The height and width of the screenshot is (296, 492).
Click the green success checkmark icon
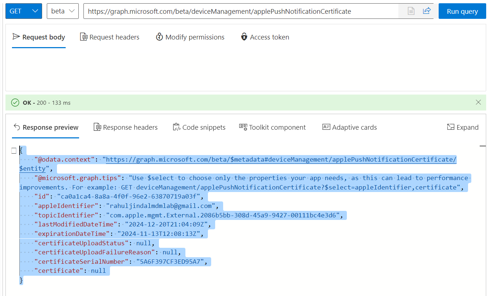[15, 103]
